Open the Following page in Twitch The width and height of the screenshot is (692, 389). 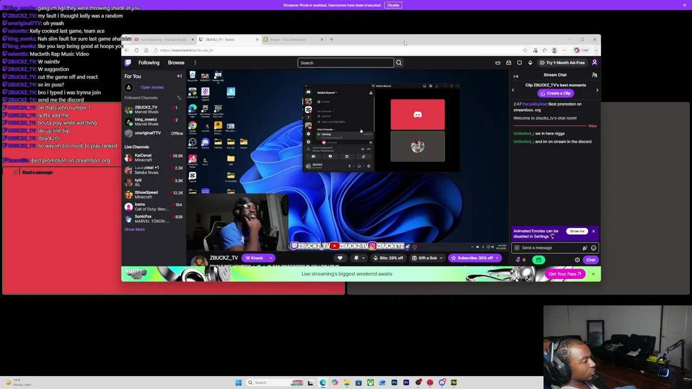pyautogui.click(x=149, y=63)
